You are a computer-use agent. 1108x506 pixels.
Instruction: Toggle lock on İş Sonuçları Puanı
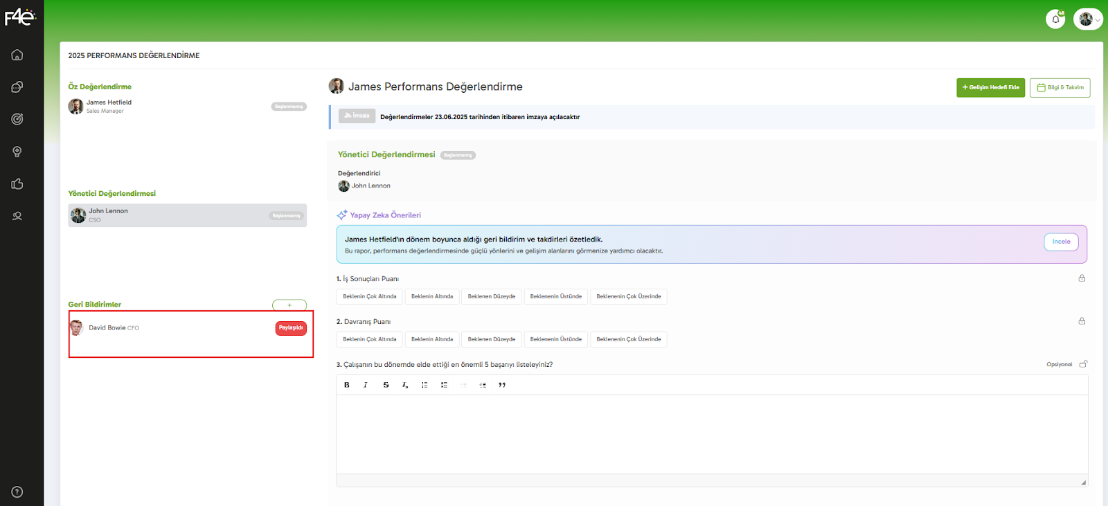[x=1082, y=278]
